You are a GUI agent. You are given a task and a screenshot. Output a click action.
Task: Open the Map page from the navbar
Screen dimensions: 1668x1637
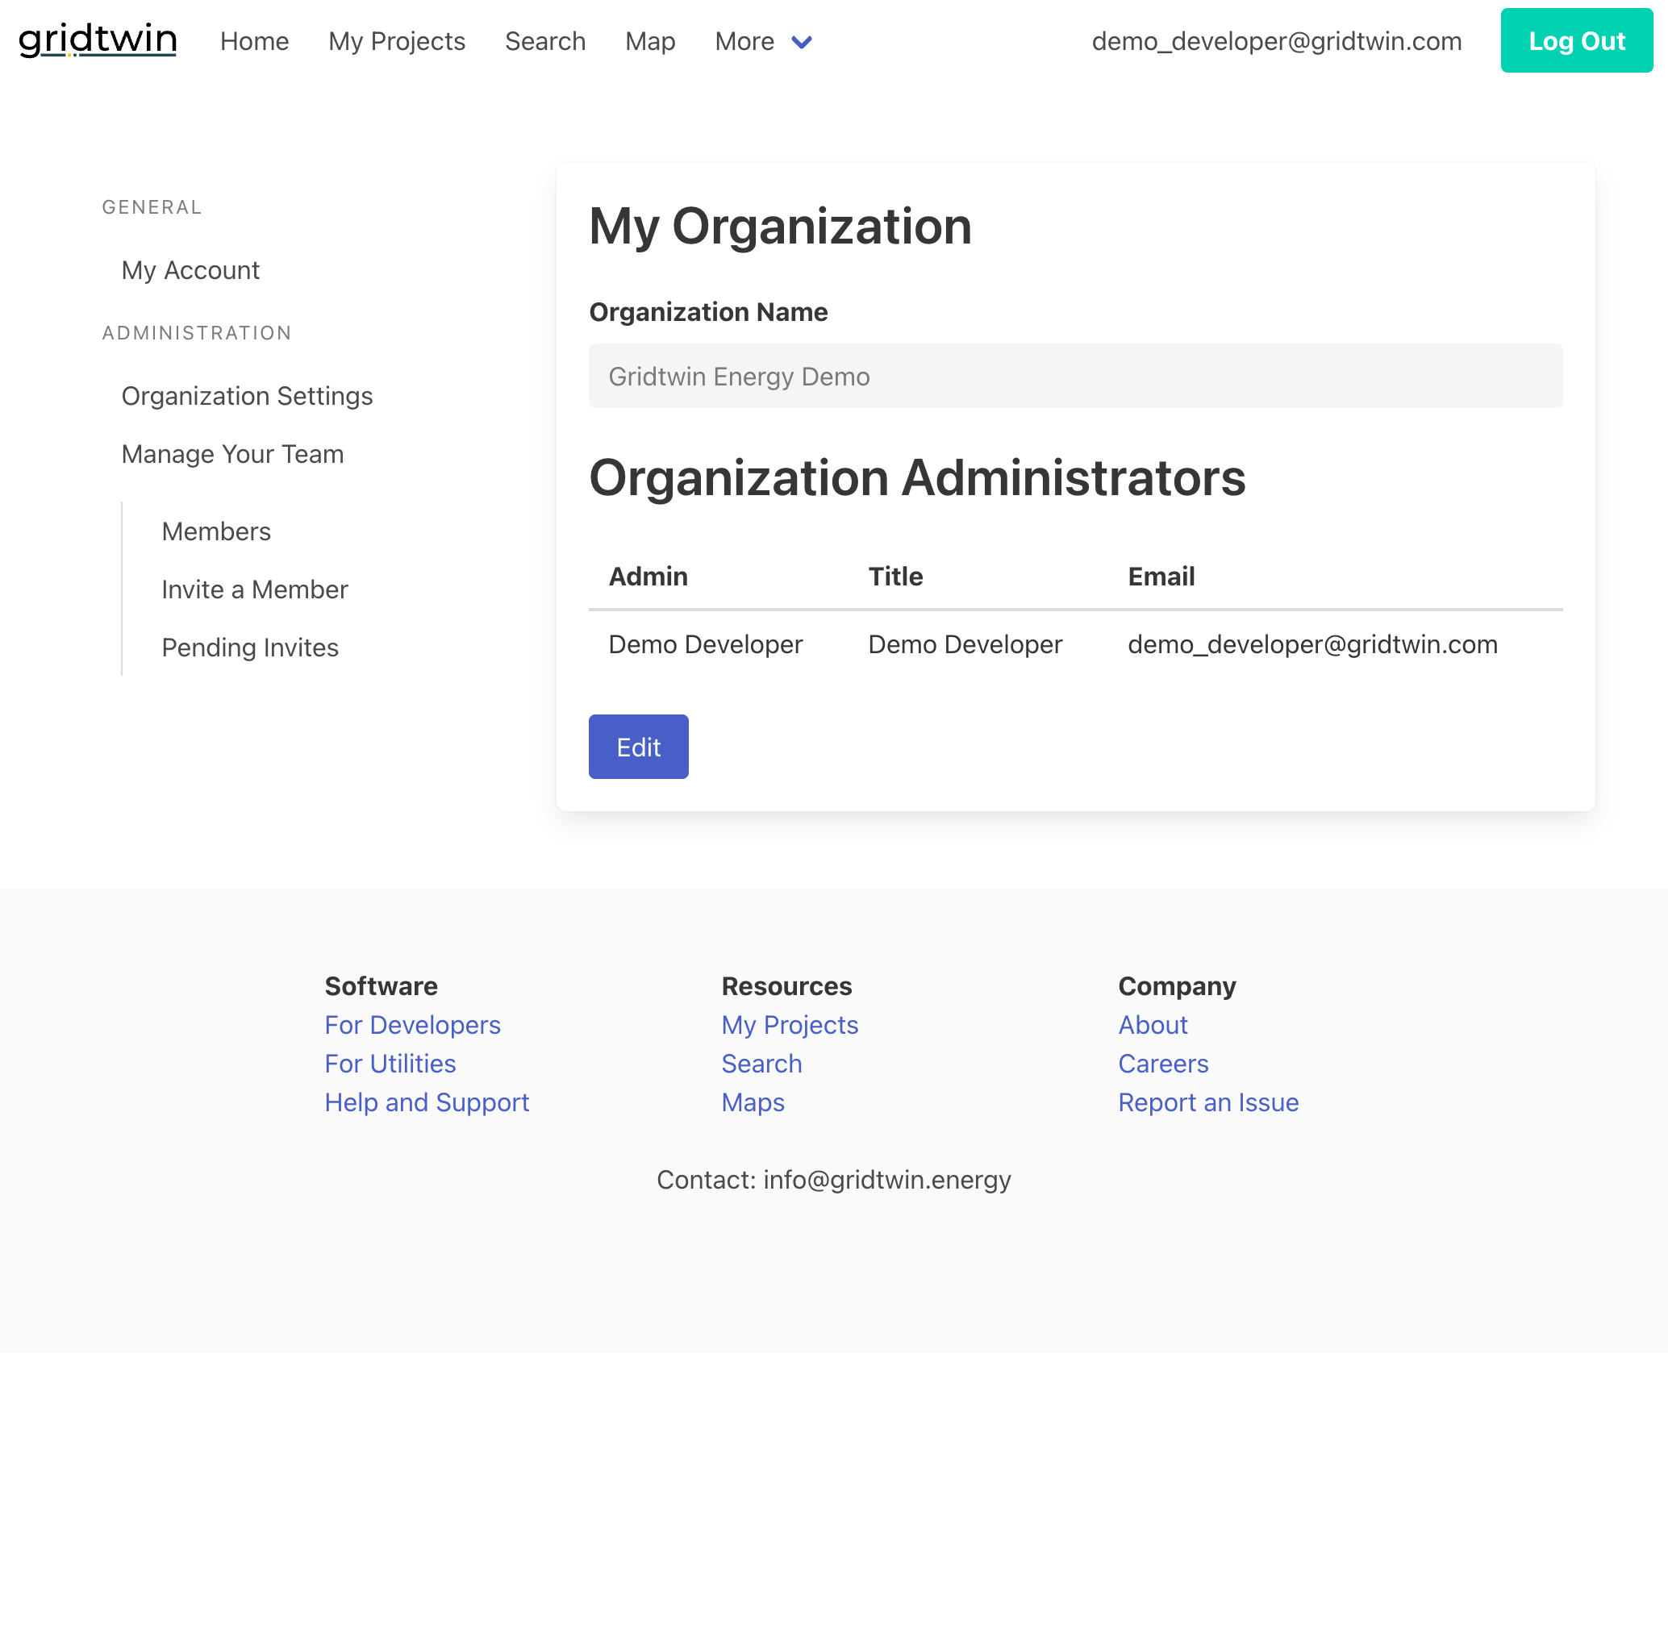pyautogui.click(x=649, y=40)
